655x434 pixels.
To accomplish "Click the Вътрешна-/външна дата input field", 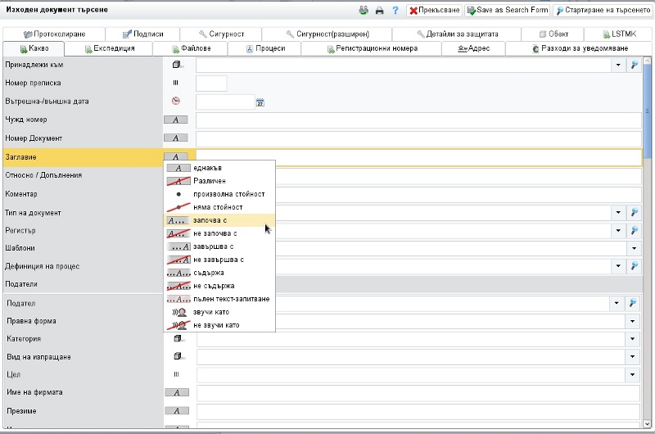I will pos(226,102).
